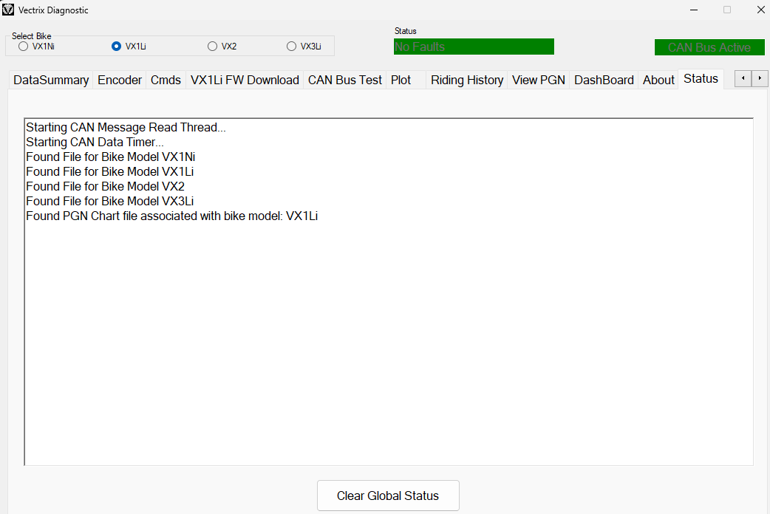Show the View PGN tab
This screenshot has height=514, width=770.
[x=538, y=80]
